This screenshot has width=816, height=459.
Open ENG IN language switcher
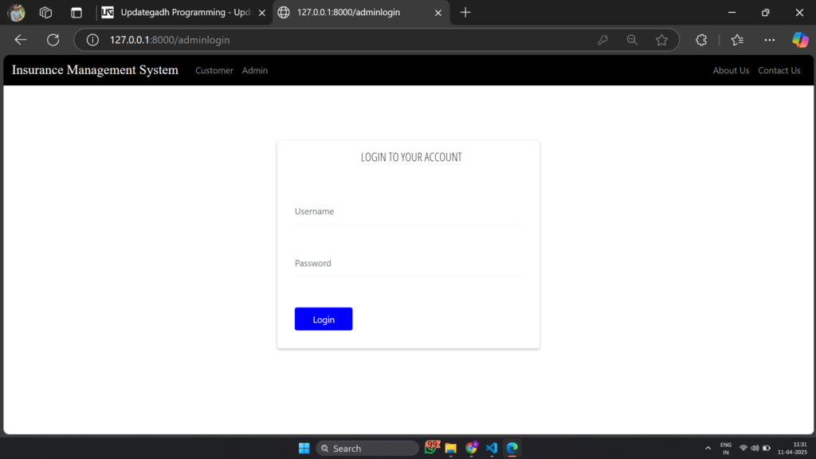(725, 448)
